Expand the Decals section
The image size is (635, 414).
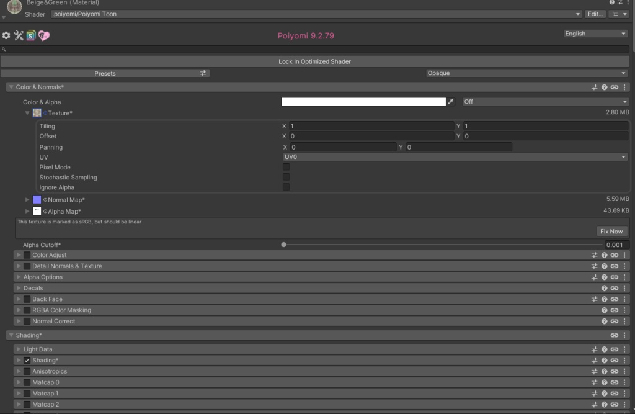point(19,288)
